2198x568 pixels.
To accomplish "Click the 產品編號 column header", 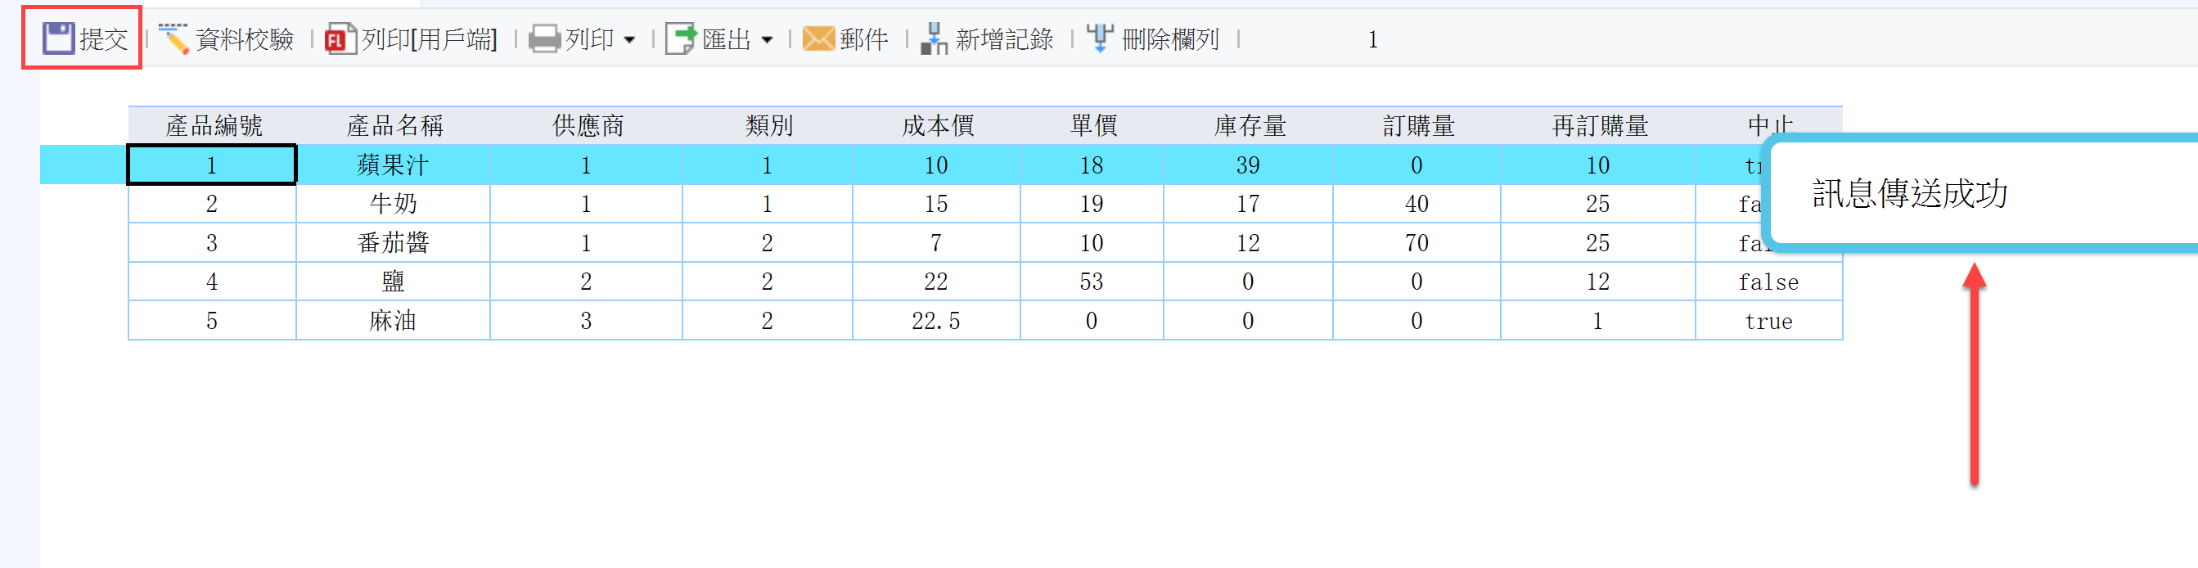I will pos(213,126).
